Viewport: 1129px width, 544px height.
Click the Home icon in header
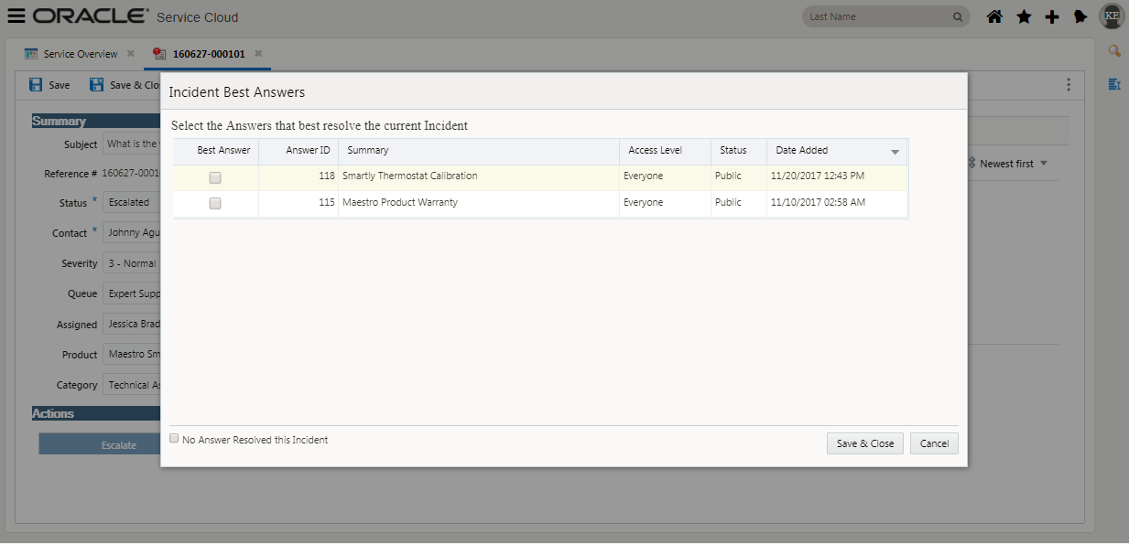994,16
